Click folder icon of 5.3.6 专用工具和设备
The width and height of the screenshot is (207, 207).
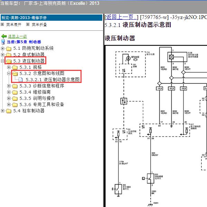tap(15, 105)
